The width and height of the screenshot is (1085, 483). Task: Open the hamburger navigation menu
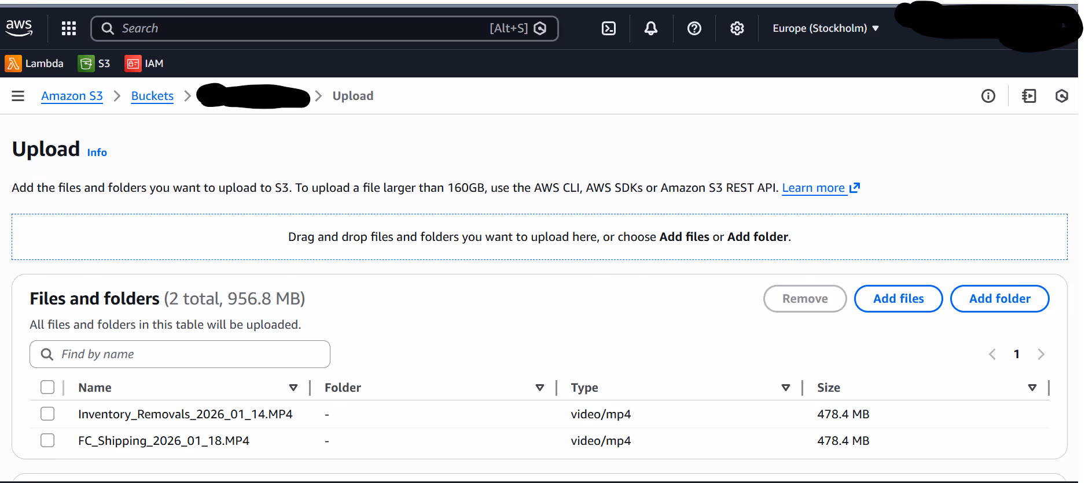point(18,96)
